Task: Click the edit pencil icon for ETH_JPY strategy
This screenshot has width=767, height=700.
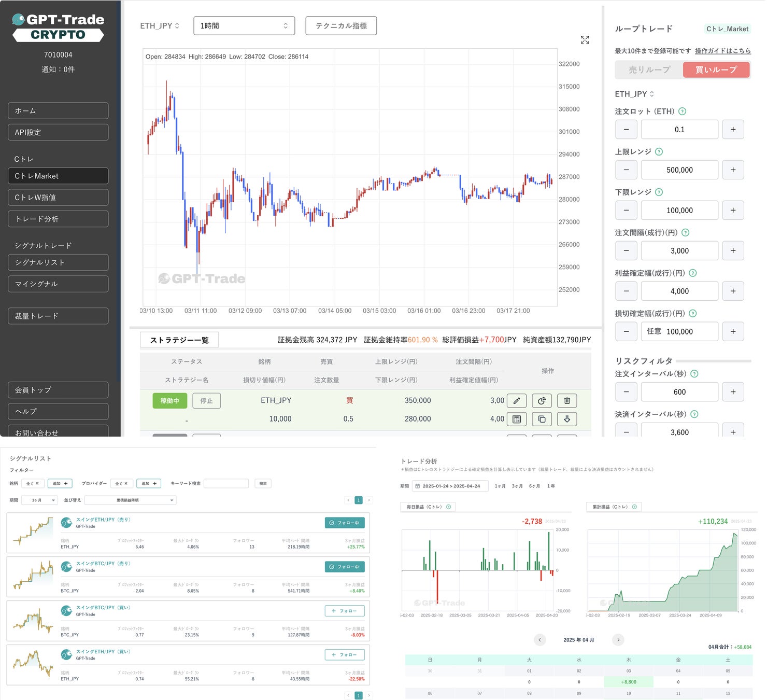Action: 516,401
